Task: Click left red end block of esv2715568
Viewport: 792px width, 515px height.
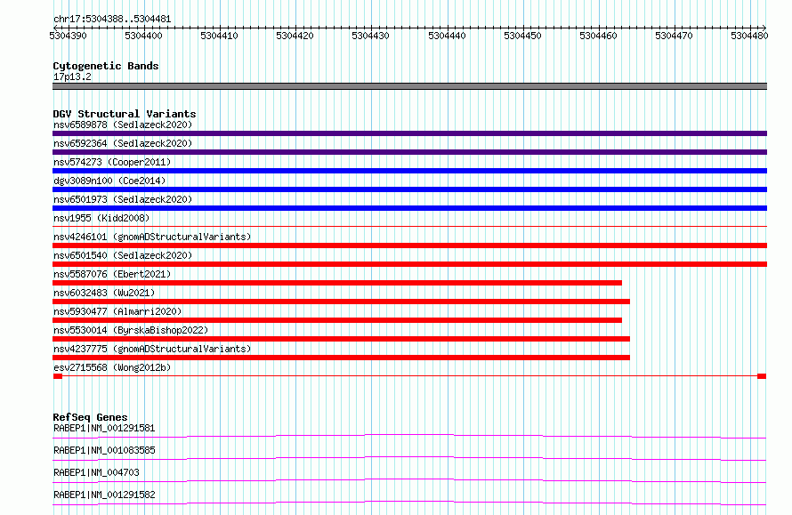Action: click(x=58, y=376)
